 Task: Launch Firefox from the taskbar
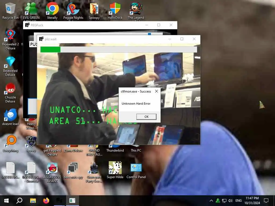pos(46,201)
